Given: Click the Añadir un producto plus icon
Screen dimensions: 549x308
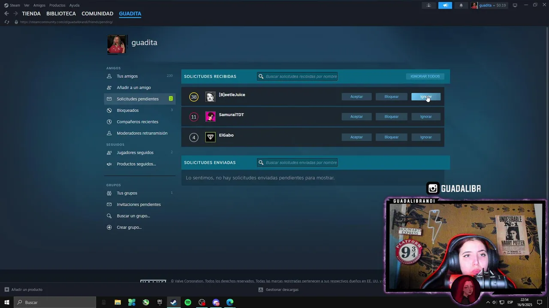Looking at the screenshot, I should tap(6, 290).
